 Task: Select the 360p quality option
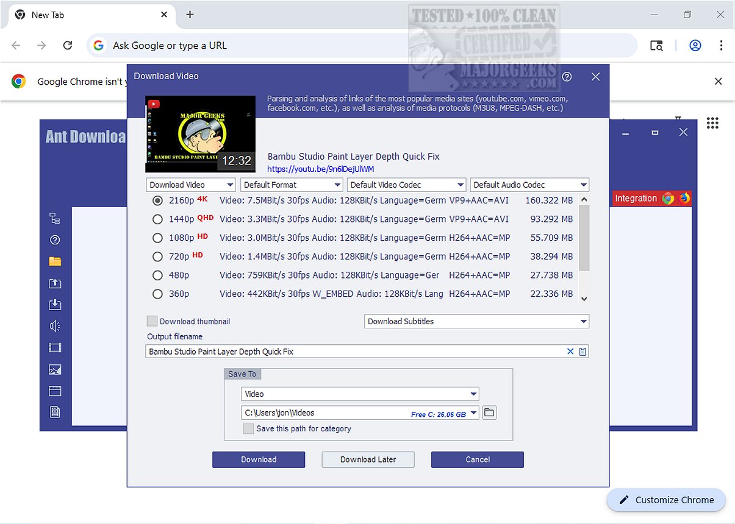pyautogui.click(x=157, y=294)
